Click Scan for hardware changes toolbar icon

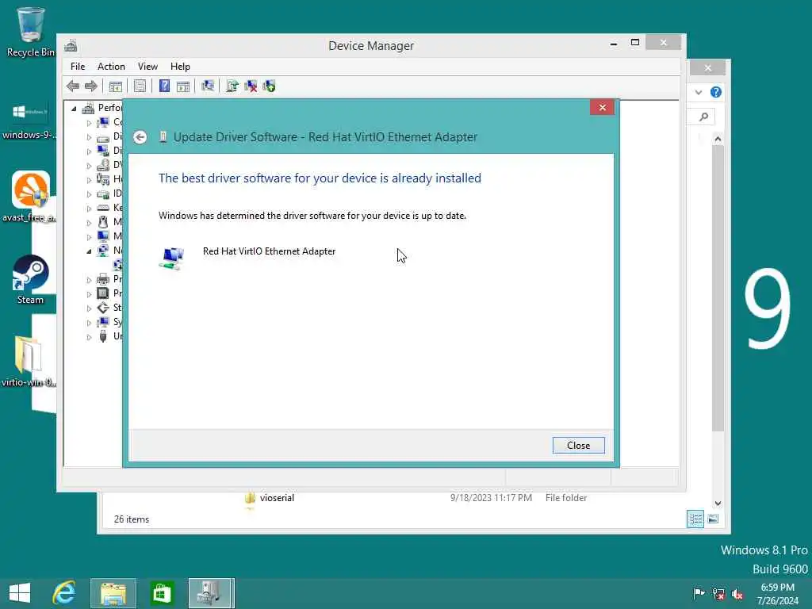[208, 86]
